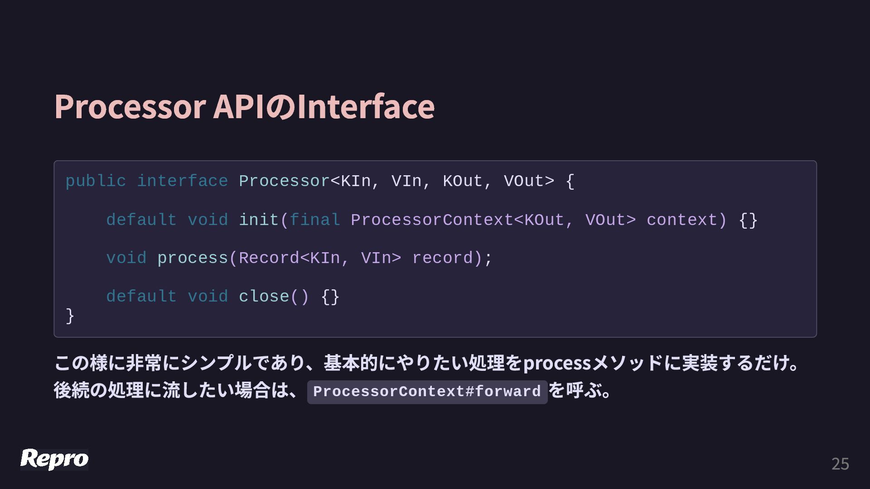Click the closing brace of the interface
The height and width of the screenshot is (489, 870).
coord(70,316)
